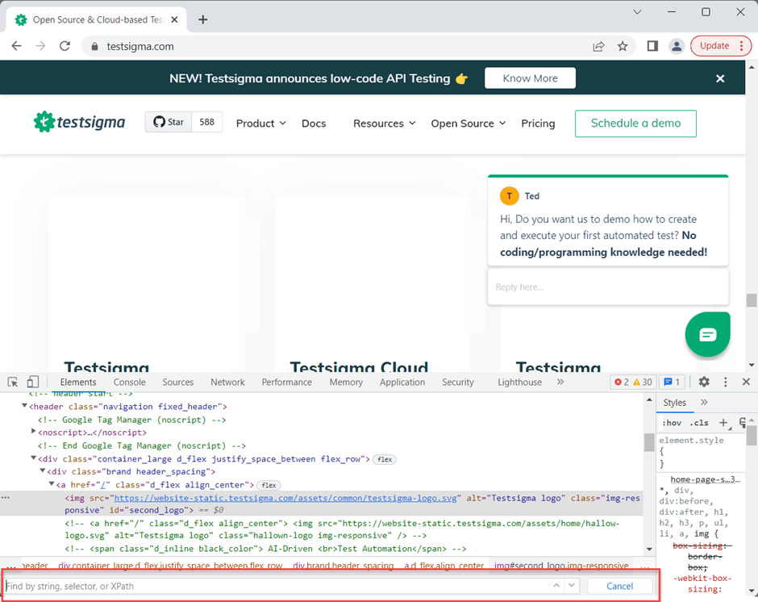This screenshot has height=602, width=758.
Task: Click the Know More button
Action: (x=530, y=78)
